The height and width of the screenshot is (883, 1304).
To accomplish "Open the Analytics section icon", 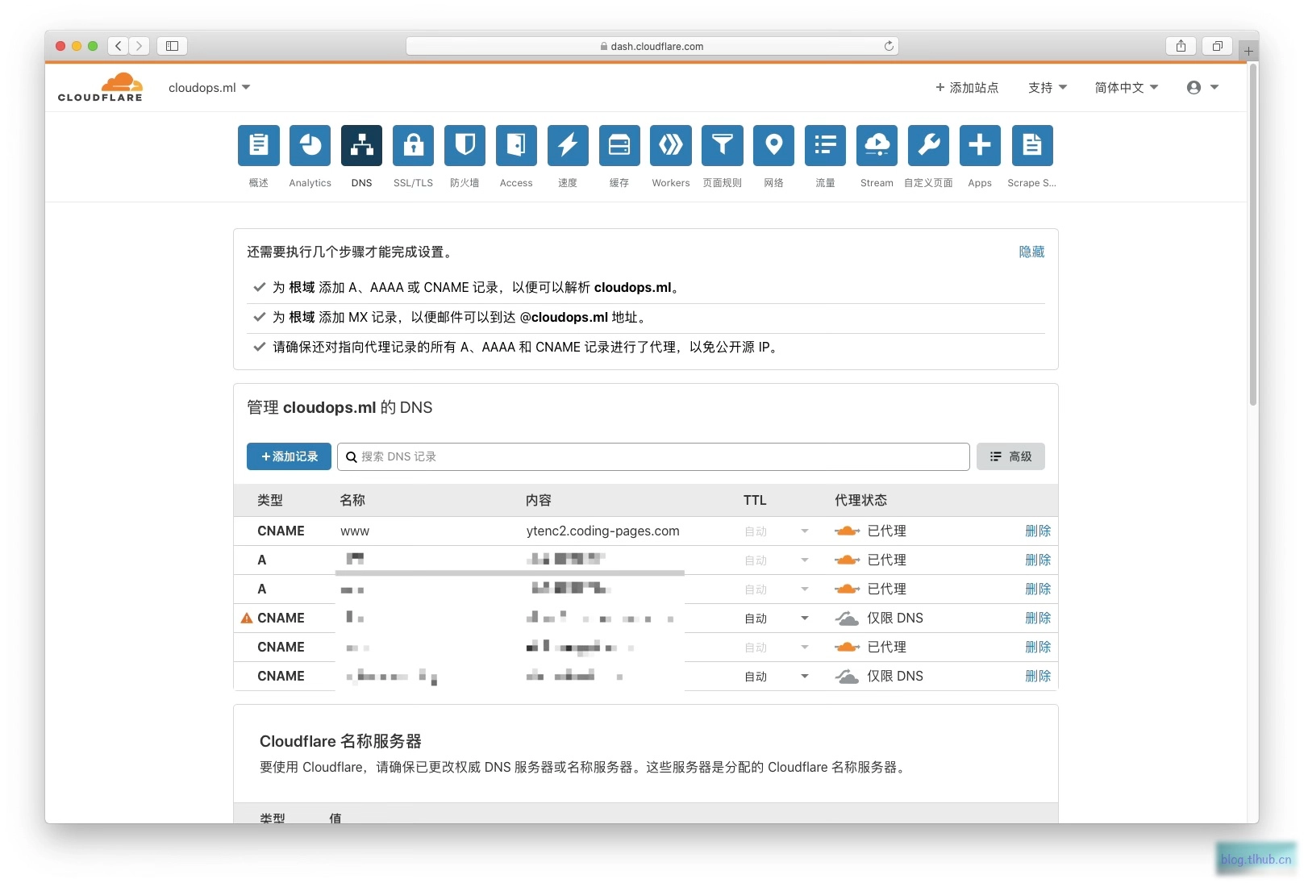I will point(310,145).
